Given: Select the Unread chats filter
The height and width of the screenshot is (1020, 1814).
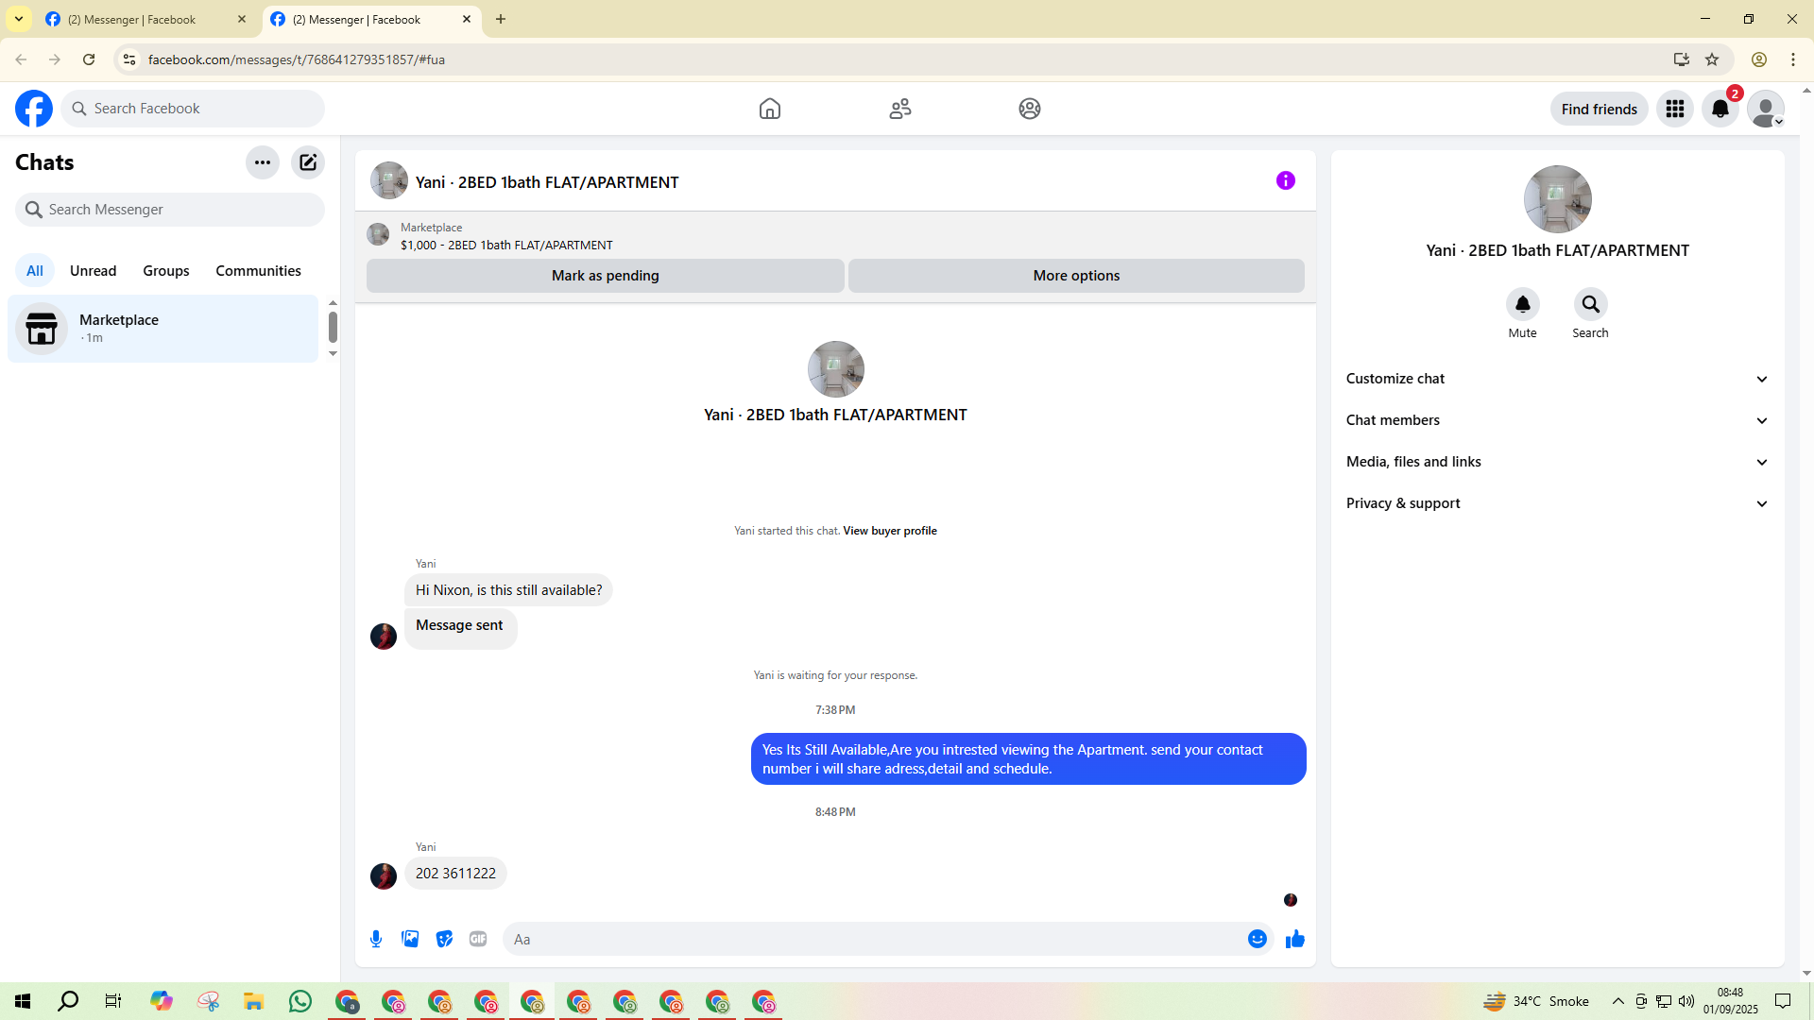Looking at the screenshot, I should pos(94,271).
